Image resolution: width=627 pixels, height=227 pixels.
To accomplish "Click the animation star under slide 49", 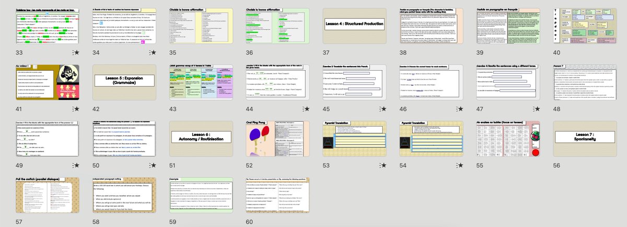I will tap(76, 165).
